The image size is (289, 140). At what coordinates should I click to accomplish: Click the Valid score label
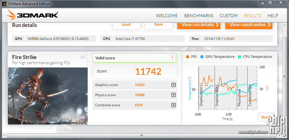tap(105, 58)
